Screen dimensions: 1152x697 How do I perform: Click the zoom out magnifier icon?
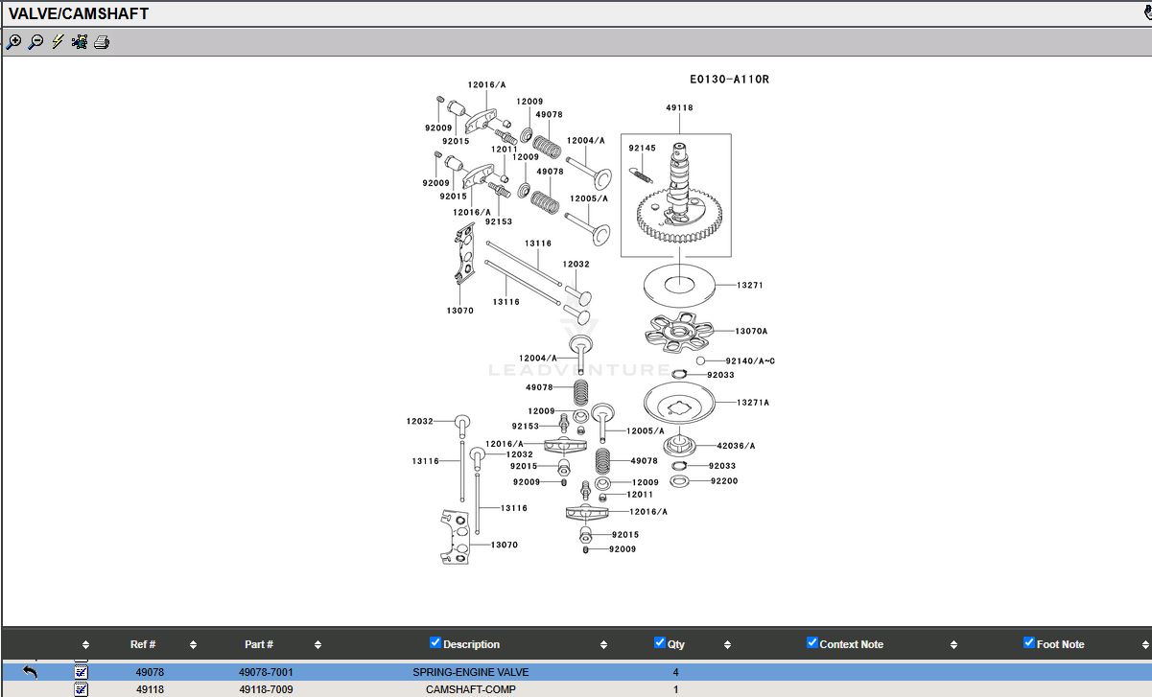click(35, 42)
